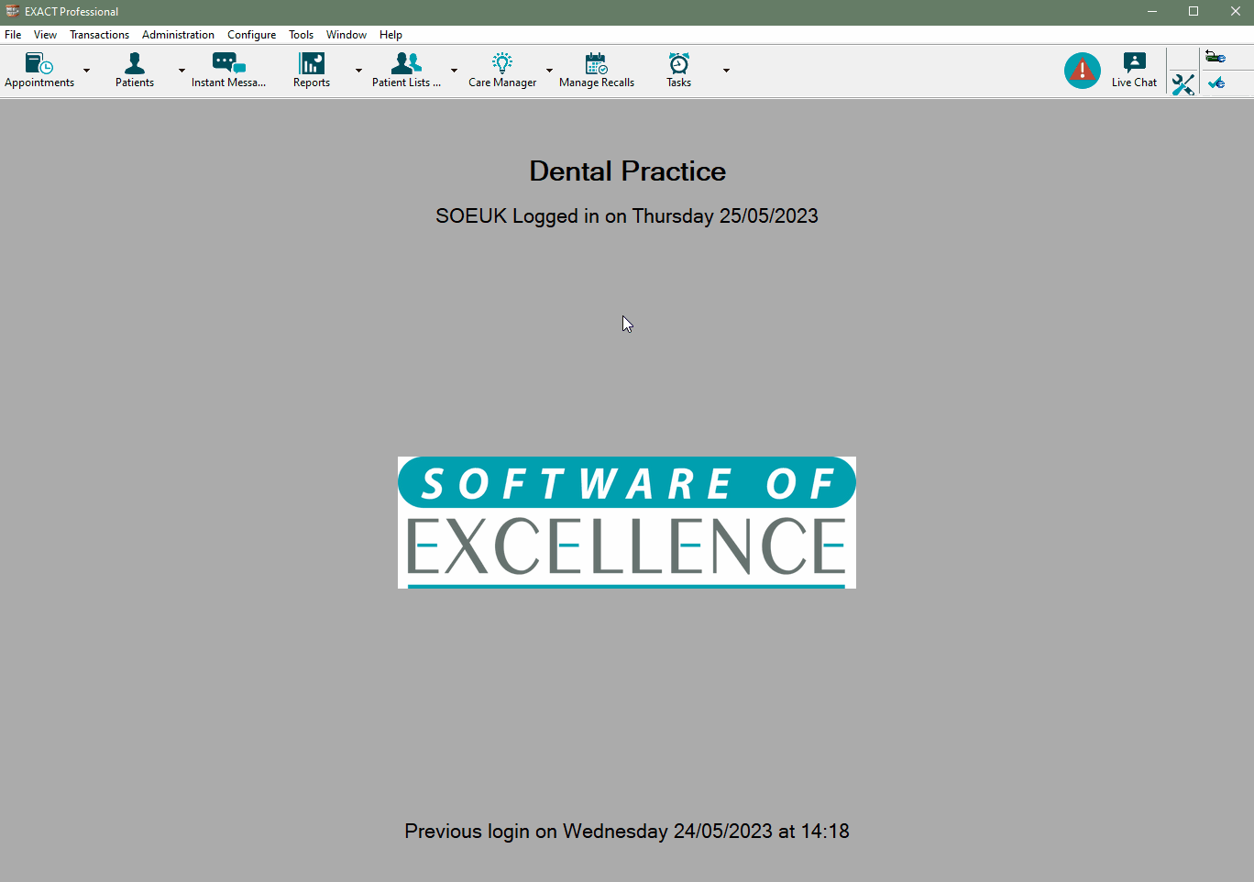Open the Patients toolbar icon
This screenshot has width=1254, height=882.
135,70
